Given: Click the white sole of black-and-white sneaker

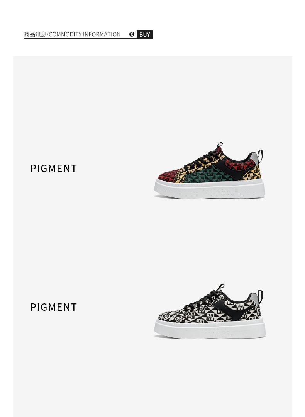Looking at the screenshot, I should (210, 329).
